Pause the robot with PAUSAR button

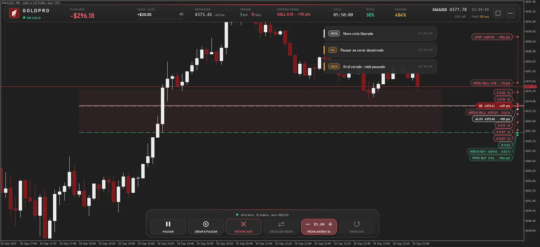[x=168, y=227]
